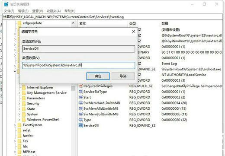Click the SvcMemMidLimitInMB value icon

pyautogui.click(x=81, y=108)
